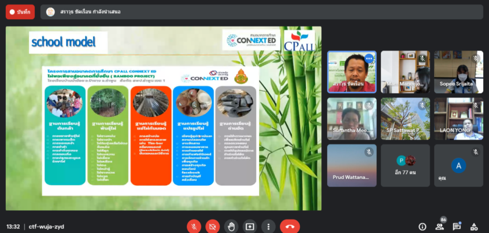Click the Prud Wattana participant tile
The image size is (489, 233).
pos(352,165)
